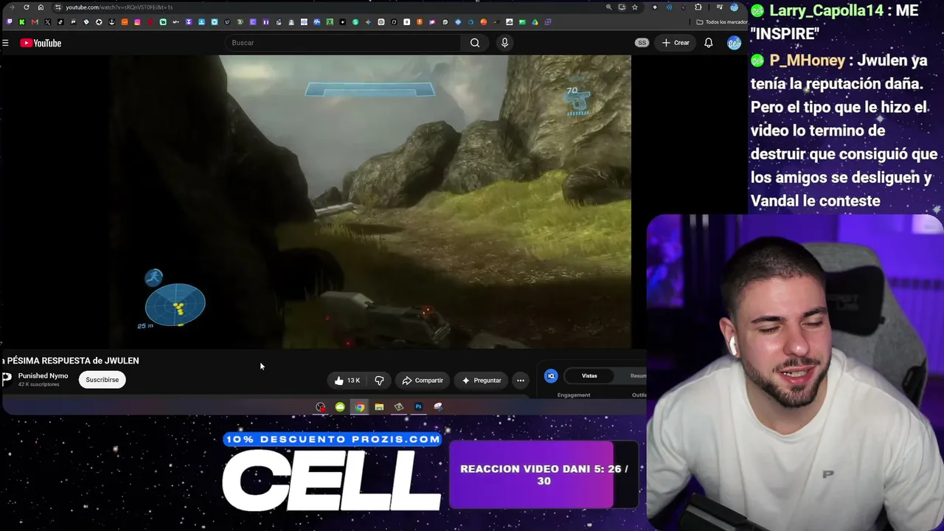Open the Preguntar AI assistant
The width and height of the screenshot is (944, 531).
[481, 381]
